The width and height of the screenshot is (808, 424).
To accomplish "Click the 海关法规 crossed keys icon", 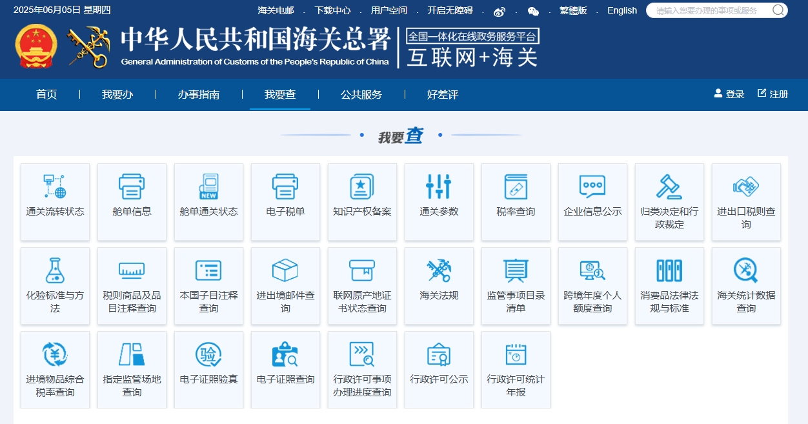I will pyautogui.click(x=439, y=270).
